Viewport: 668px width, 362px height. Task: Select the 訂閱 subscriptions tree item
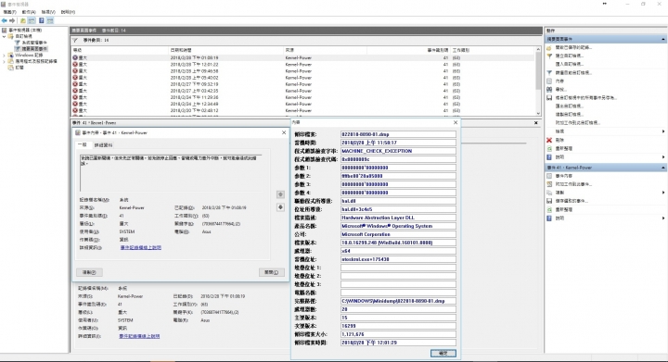(19, 68)
